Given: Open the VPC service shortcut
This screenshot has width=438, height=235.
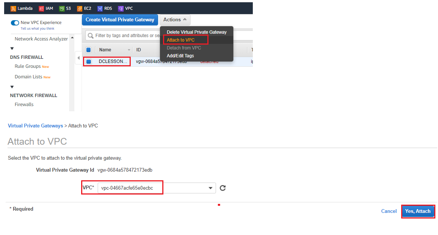Looking at the screenshot, I should click(125, 8).
